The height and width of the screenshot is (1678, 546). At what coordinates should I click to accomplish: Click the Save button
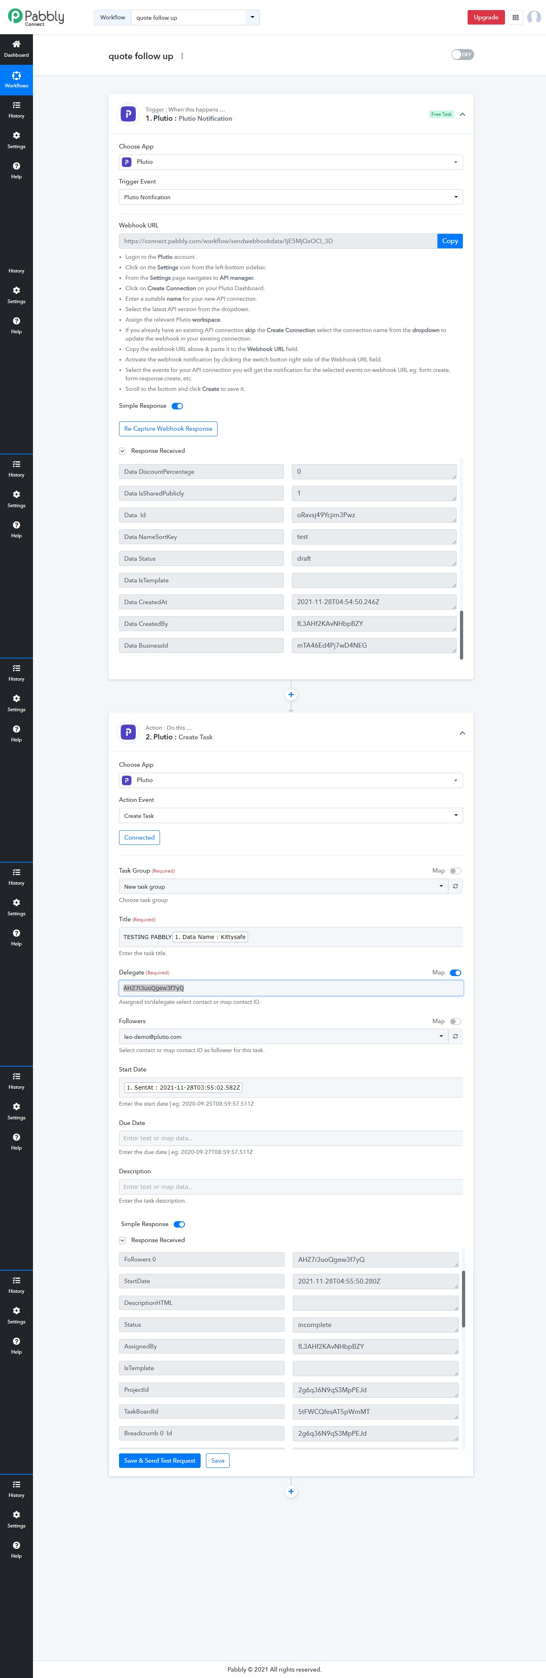click(218, 1460)
